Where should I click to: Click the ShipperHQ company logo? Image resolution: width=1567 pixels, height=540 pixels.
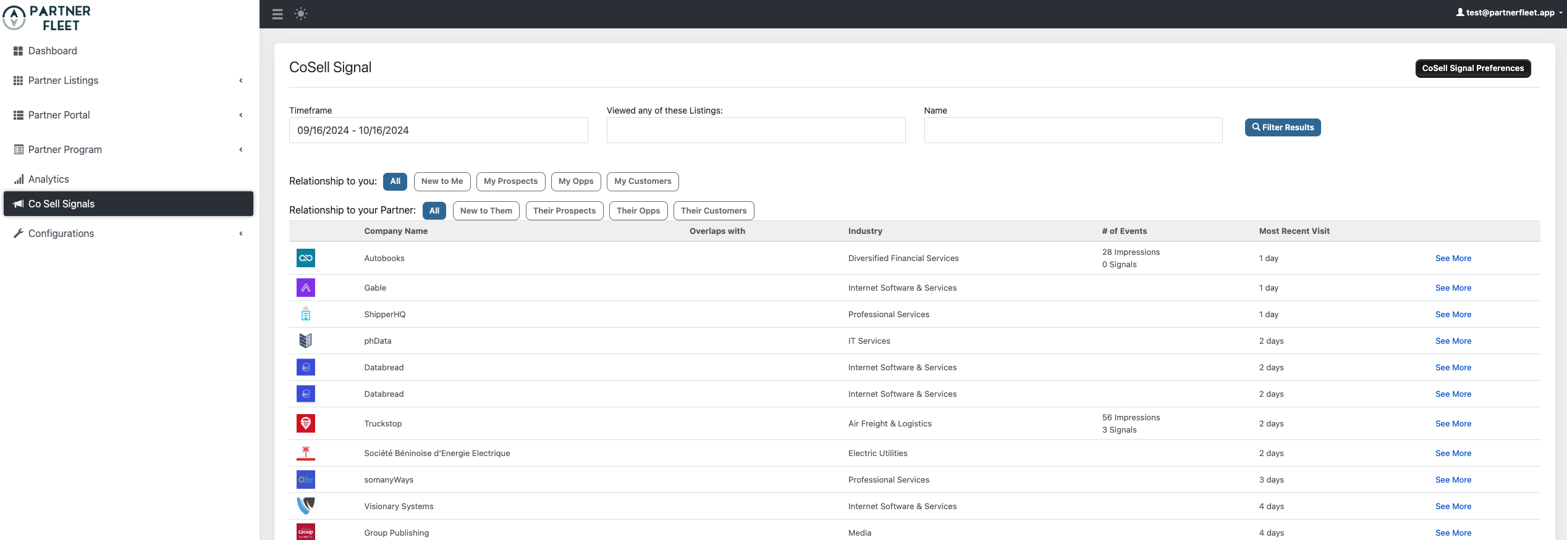(306, 314)
